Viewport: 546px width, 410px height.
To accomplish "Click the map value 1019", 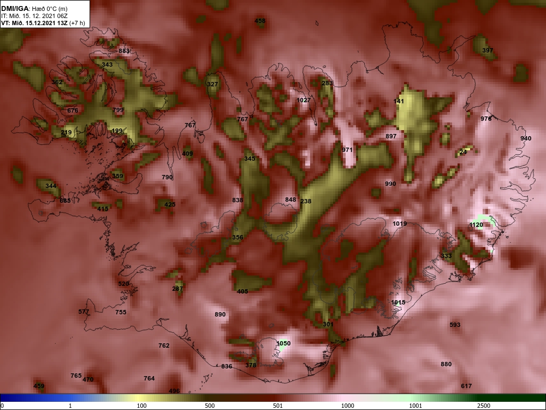I will point(400,224).
